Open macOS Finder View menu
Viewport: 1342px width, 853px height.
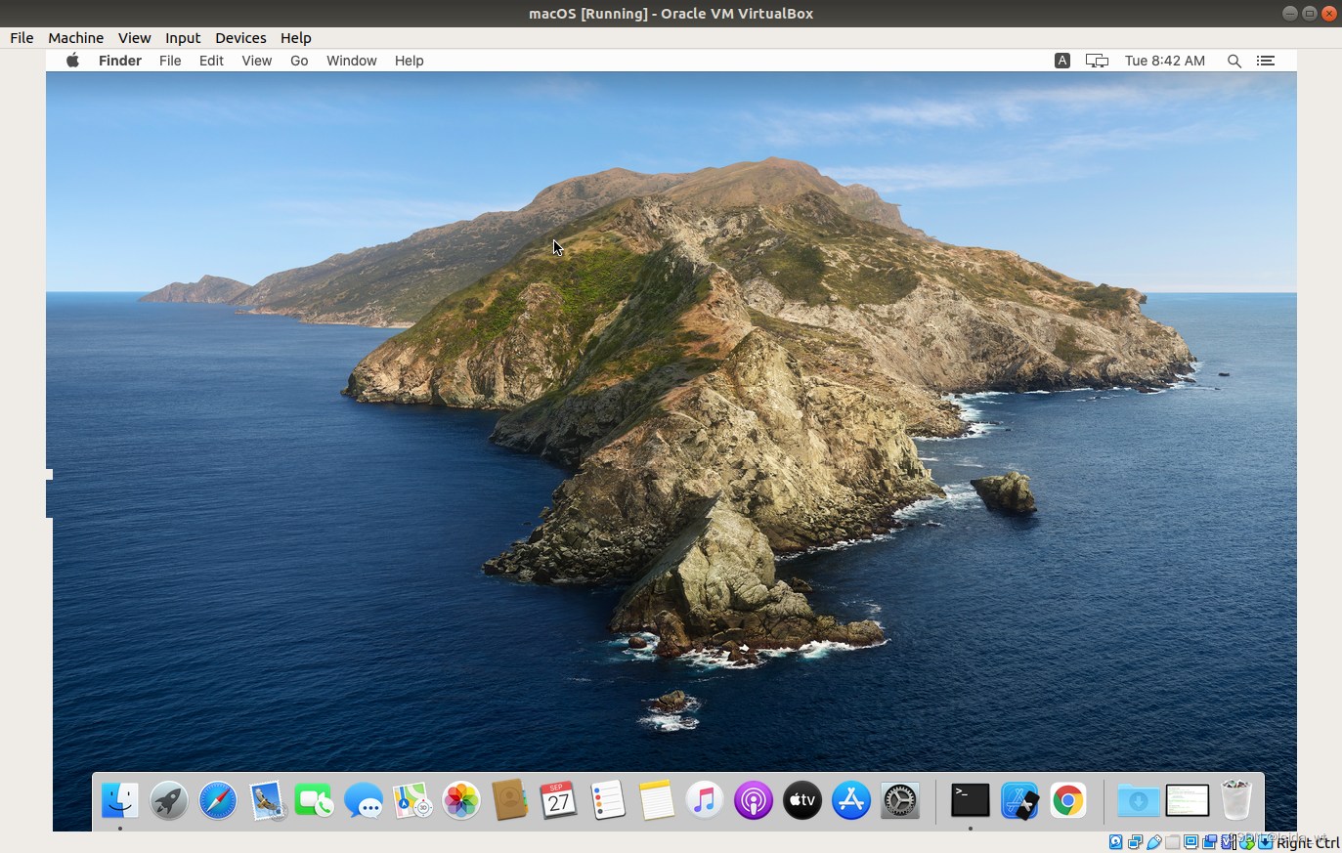[257, 61]
